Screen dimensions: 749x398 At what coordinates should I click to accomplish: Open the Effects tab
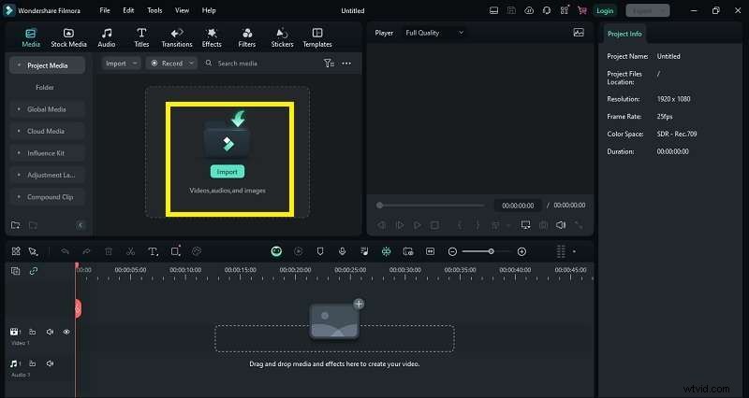click(212, 37)
